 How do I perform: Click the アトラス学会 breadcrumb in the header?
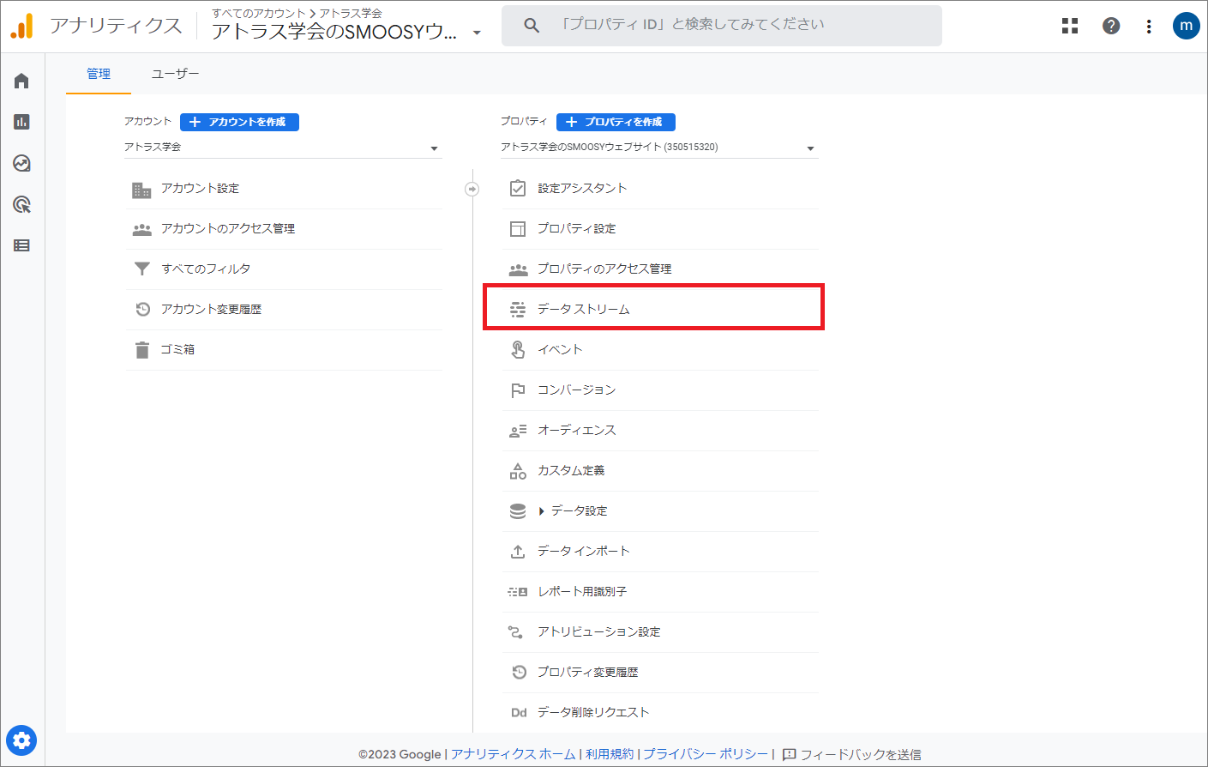(351, 14)
